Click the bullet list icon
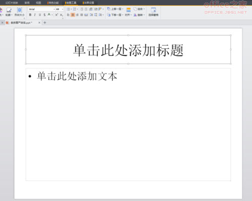This screenshot has height=201, width=252. pyautogui.click(x=68, y=9)
